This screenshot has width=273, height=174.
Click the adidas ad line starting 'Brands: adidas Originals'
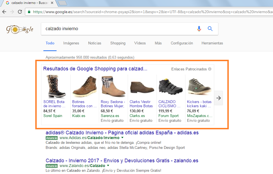(x=115, y=147)
